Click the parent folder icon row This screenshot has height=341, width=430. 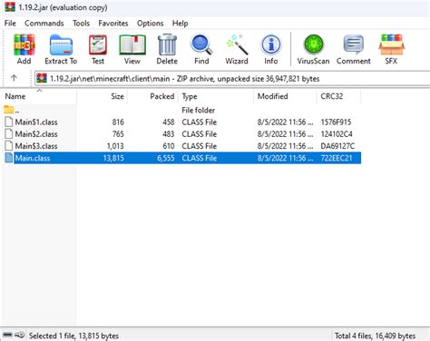(9, 110)
